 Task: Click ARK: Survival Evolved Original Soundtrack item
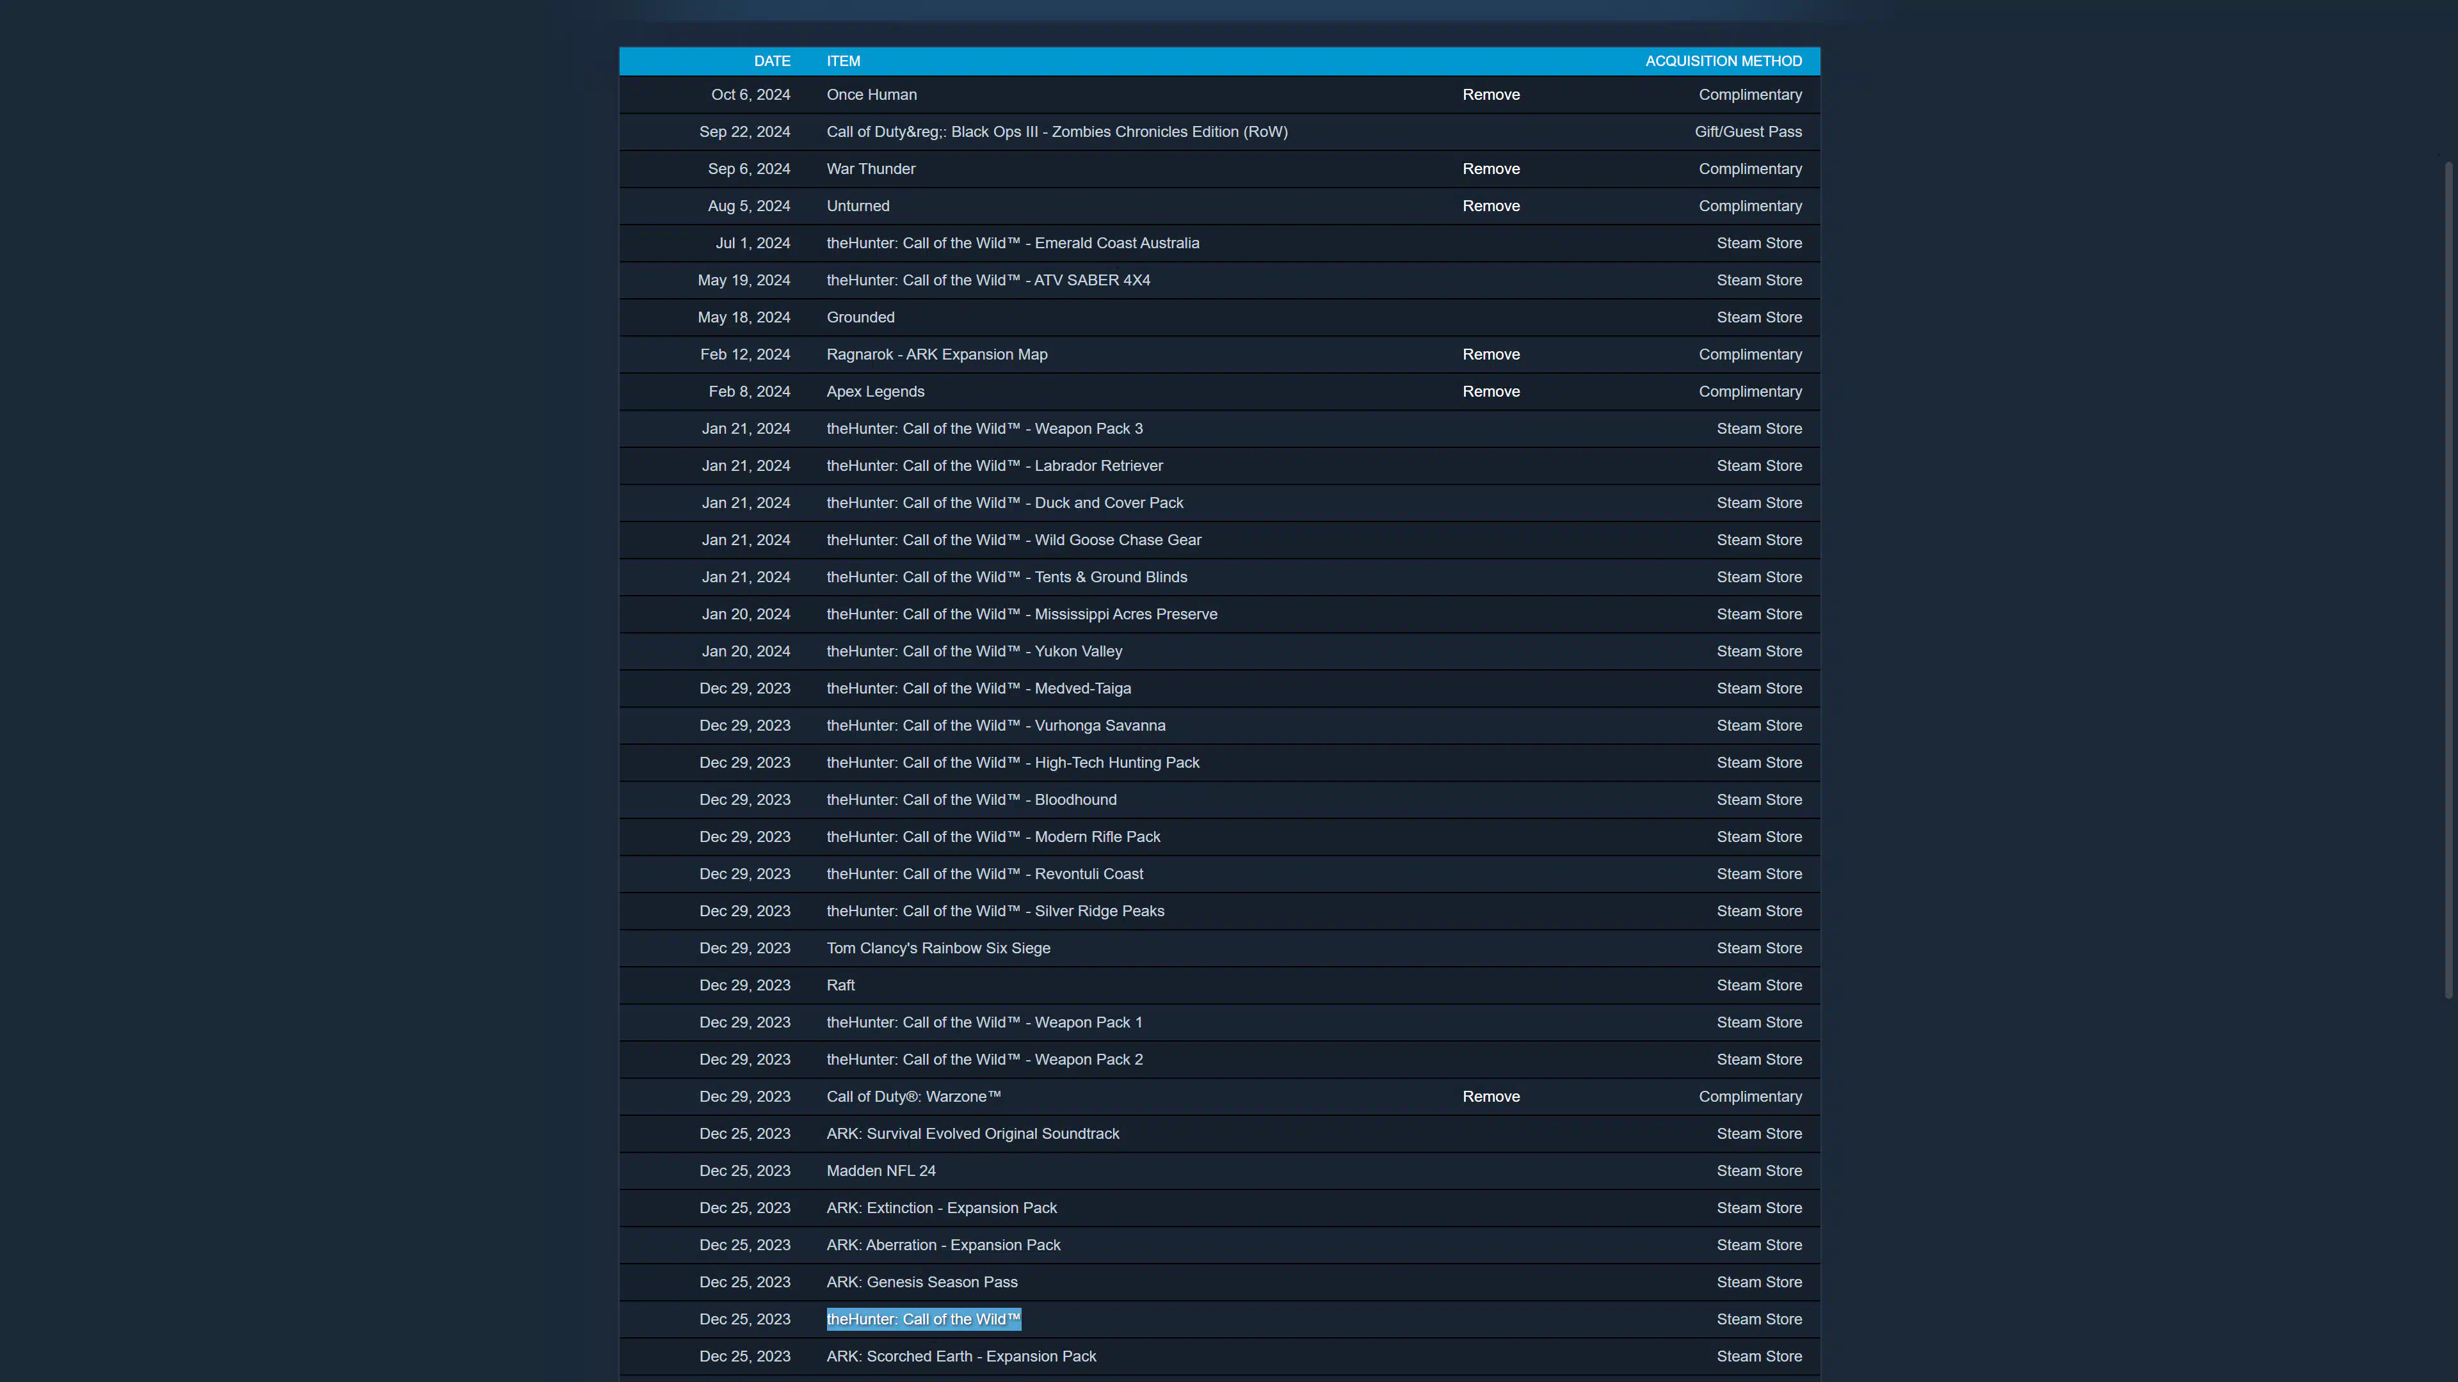coord(972,1133)
